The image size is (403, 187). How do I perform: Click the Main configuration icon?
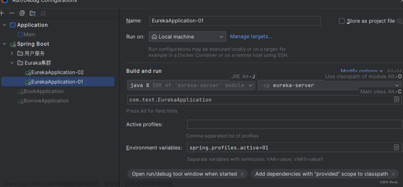tap(20, 34)
